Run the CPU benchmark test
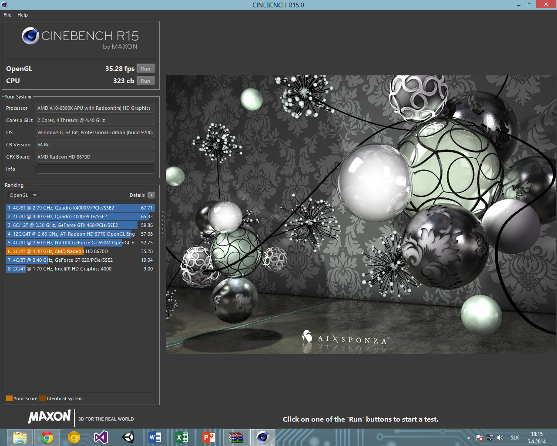Image resolution: width=557 pixels, height=446 pixels. (146, 81)
